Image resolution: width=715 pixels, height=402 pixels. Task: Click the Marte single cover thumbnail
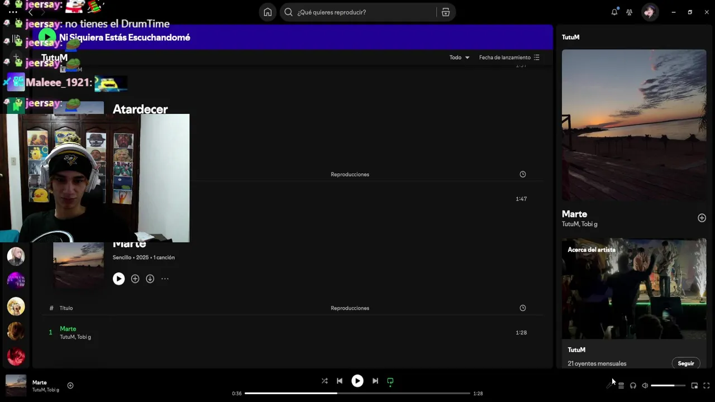click(78, 265)
